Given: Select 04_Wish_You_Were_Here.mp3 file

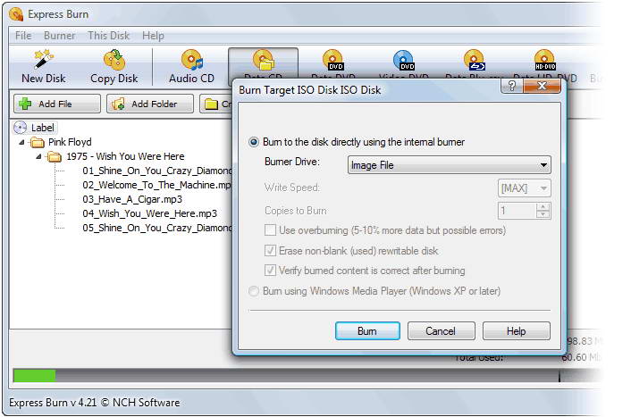Looking at the screenshot, I should (x=149, y=213).
